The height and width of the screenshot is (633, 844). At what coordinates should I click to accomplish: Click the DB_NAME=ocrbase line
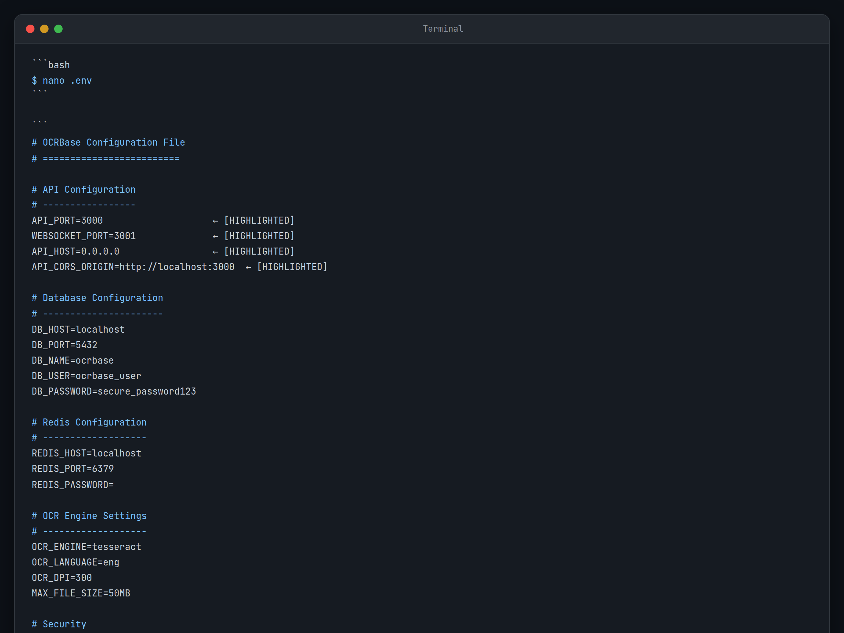(x=73, y=360)
